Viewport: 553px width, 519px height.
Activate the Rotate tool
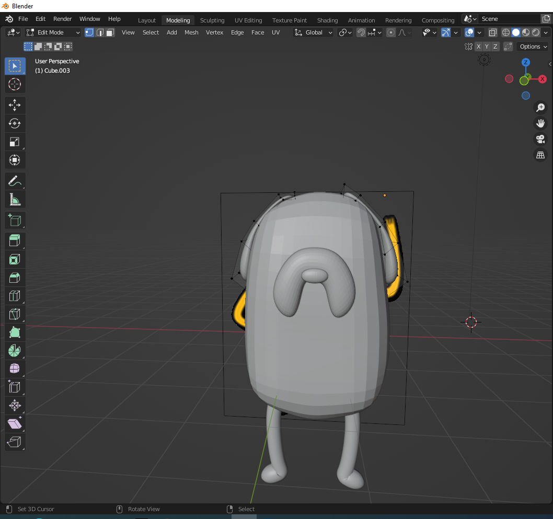[15, 123]
